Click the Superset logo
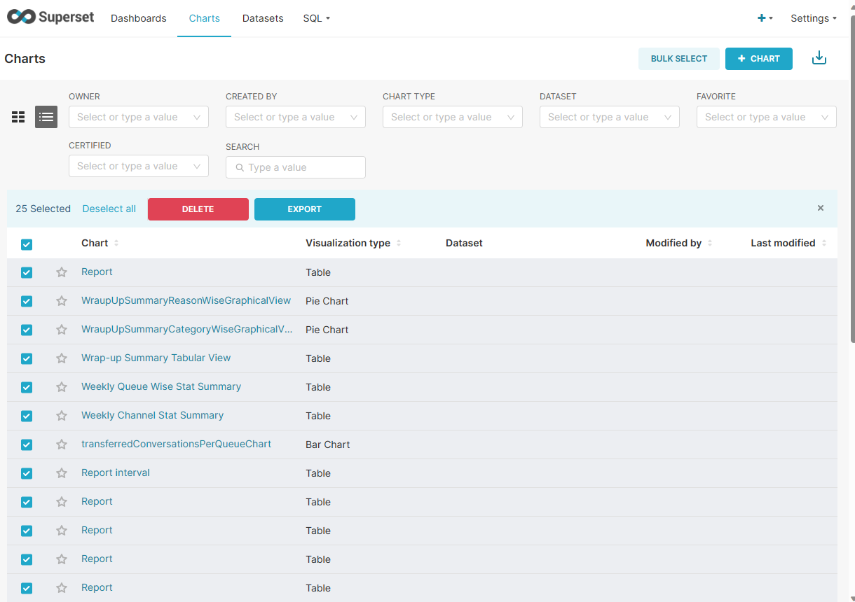Image resolution: width=855 pixels, height=602 pixels. pos(50,17)
